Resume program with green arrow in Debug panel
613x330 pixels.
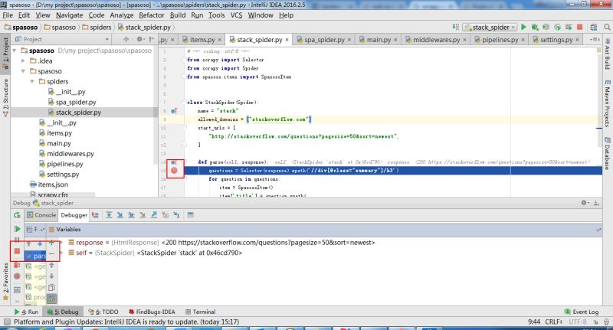point(17,229)
